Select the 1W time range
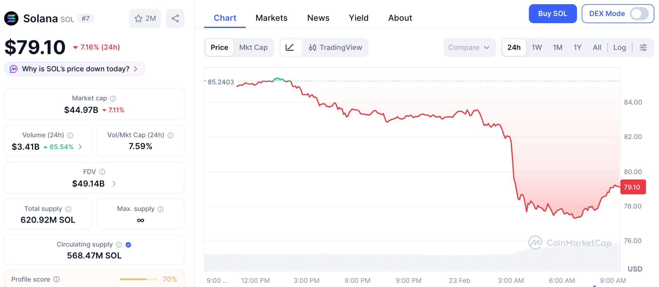 click(536, 47)
